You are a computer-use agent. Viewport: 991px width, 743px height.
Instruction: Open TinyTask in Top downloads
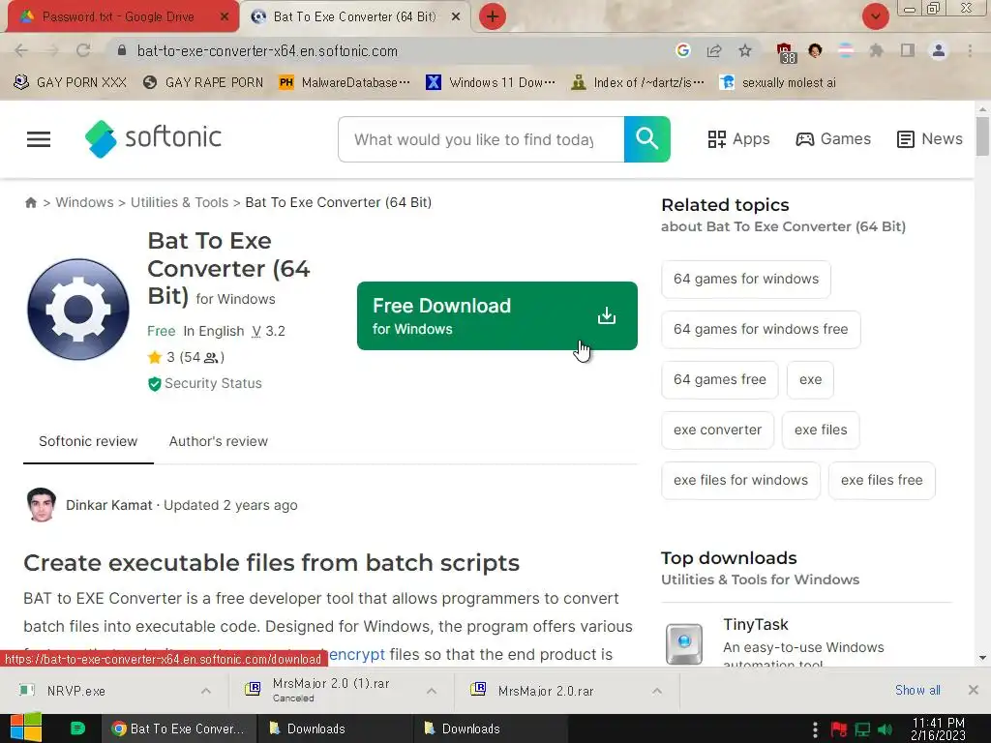[756, 625]
